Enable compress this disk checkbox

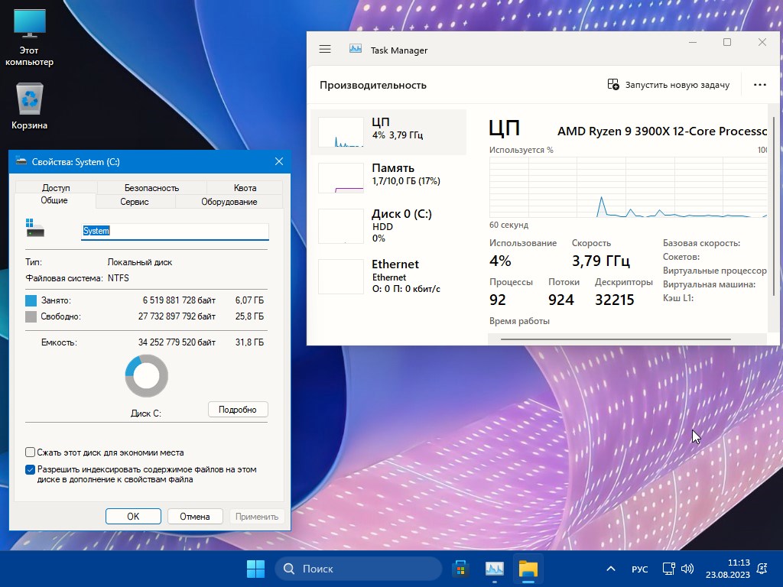coord(30,452)
